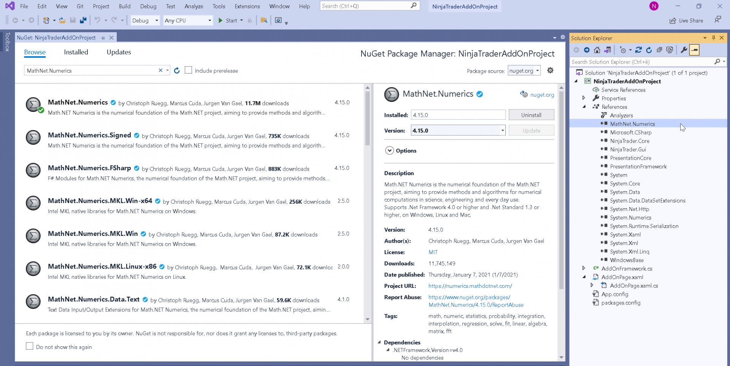Click Collapse All icon in Solution Explorer
This screenshot has width=730, height=366.
click(x=659, y=50)
